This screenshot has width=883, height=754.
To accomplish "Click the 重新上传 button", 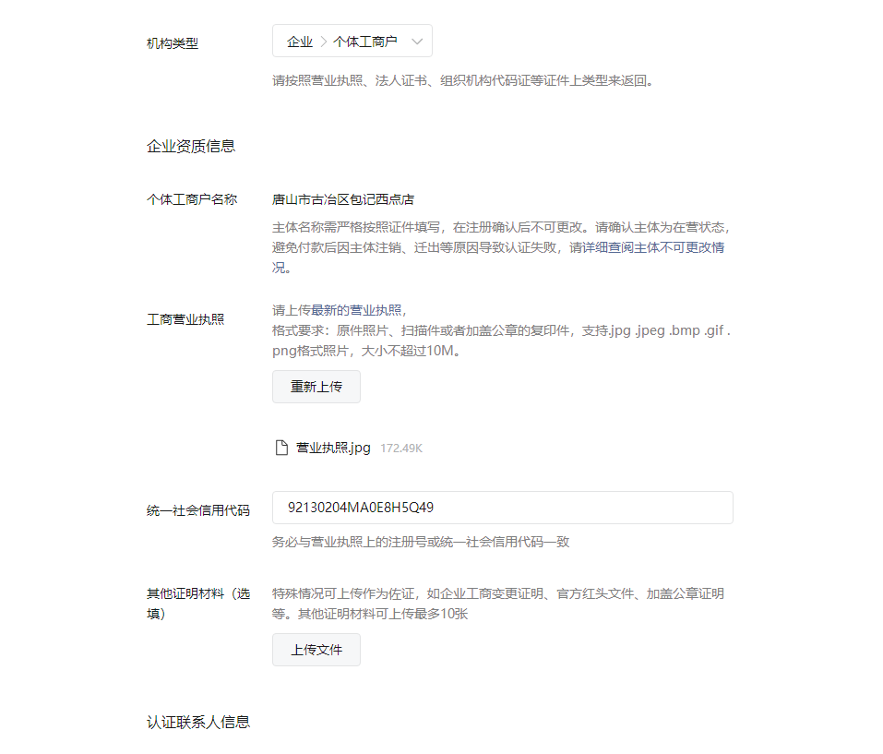I will pyautogui.click(x=316, y=387).
